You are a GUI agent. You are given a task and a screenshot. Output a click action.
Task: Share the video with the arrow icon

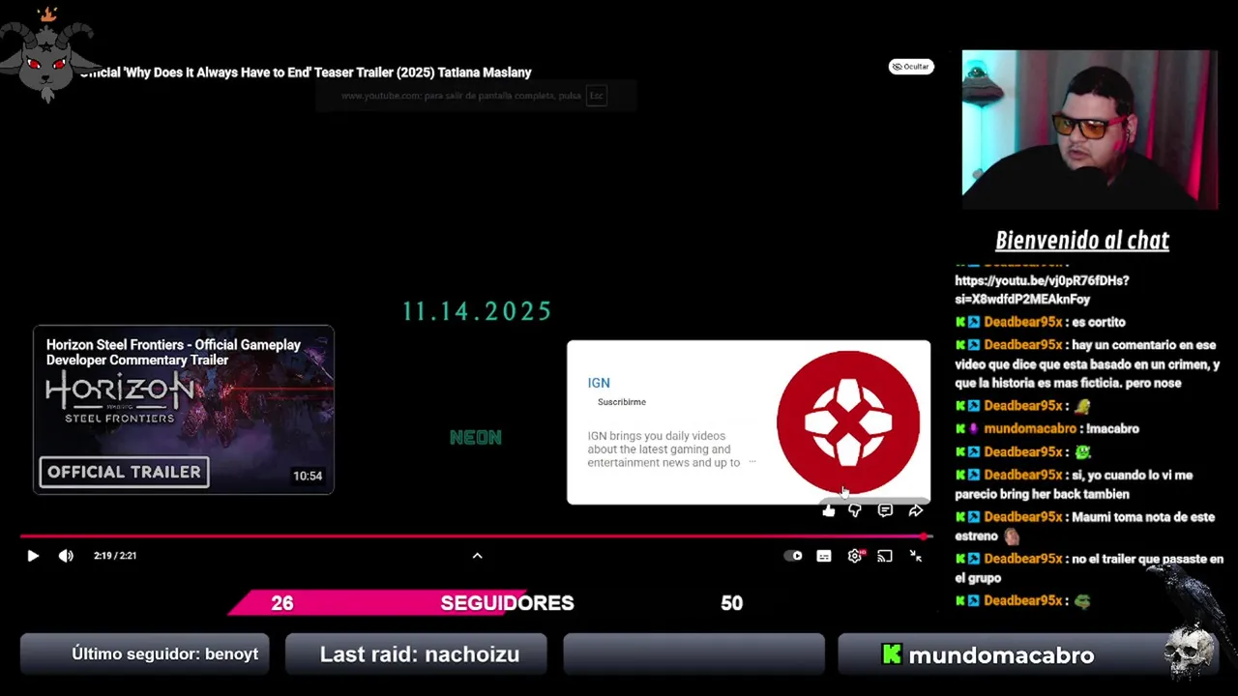pos(915,510)
